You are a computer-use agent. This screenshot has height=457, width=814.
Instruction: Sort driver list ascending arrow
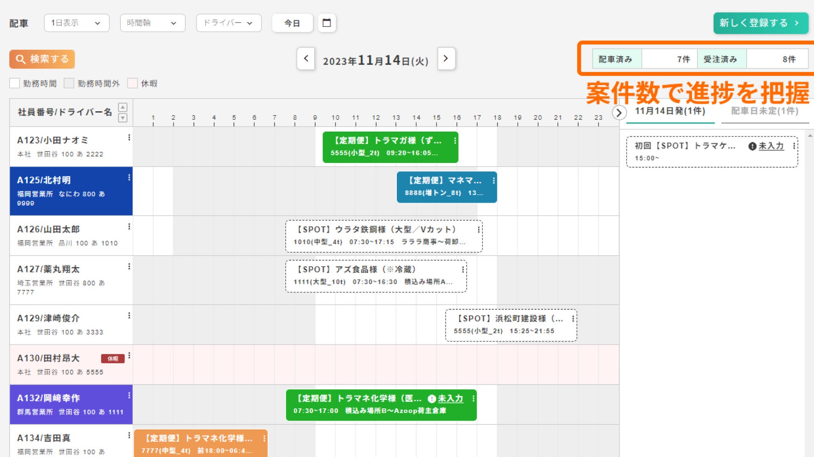(123, 107)
